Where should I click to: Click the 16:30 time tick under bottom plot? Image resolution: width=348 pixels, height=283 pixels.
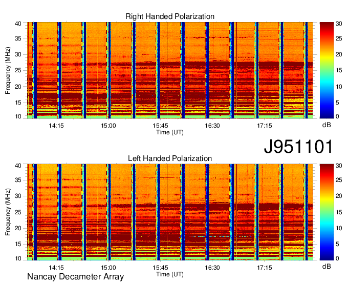click(212, 268)
